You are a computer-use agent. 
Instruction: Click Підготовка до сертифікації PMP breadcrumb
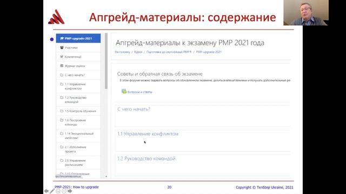[169, 52]
